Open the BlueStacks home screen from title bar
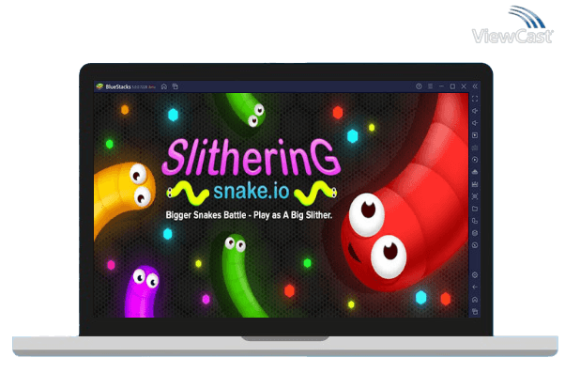The image size is (565, 389). [164, 86]
